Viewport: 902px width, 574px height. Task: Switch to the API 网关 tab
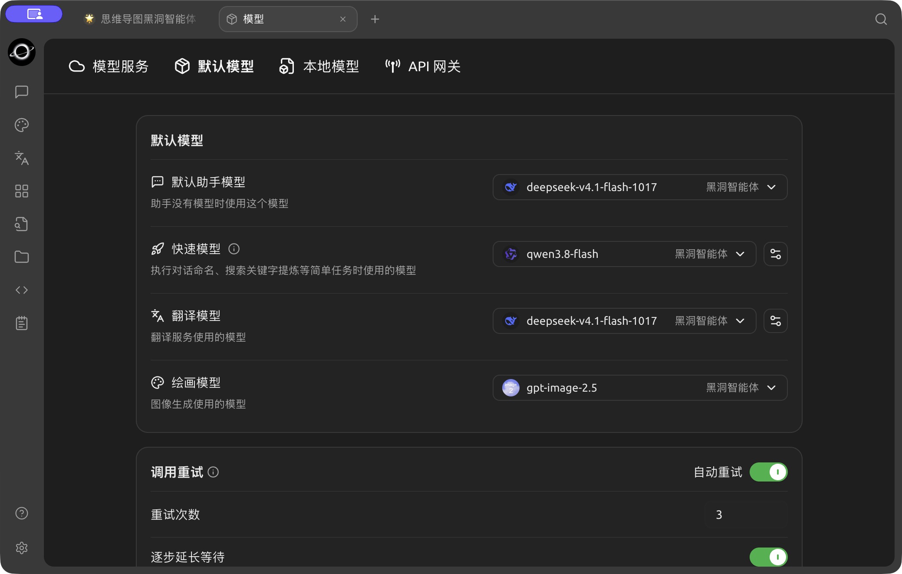[x=423, y=66]
